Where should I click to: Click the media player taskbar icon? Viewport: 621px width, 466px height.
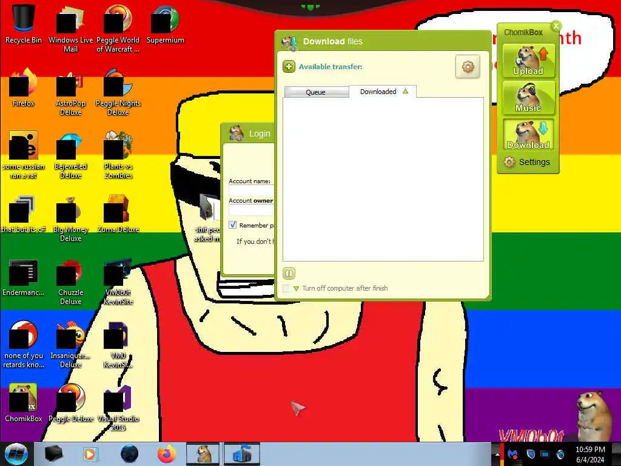(x=90, y=454)
